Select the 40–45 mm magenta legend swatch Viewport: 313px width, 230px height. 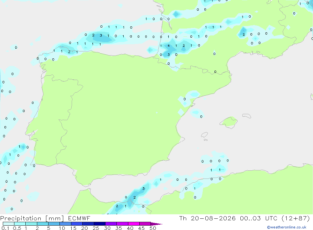134,224
